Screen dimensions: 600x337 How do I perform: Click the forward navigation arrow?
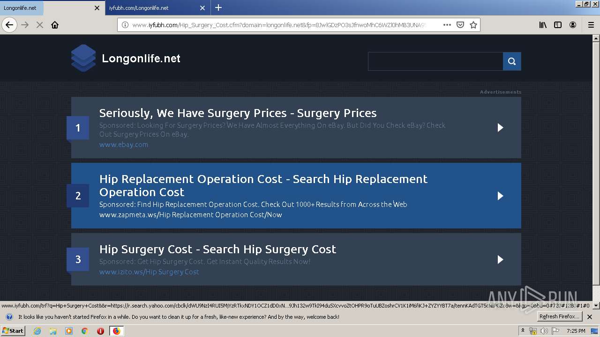click(x=25, y=25)
